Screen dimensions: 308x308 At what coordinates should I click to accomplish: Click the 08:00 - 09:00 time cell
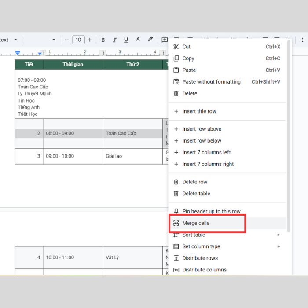click(73, 133)
